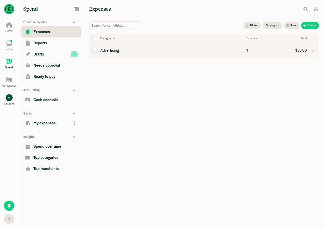Open Home in the navigation rail
The height and width of the screenshot is (228, 324).
tap(9, 27)
